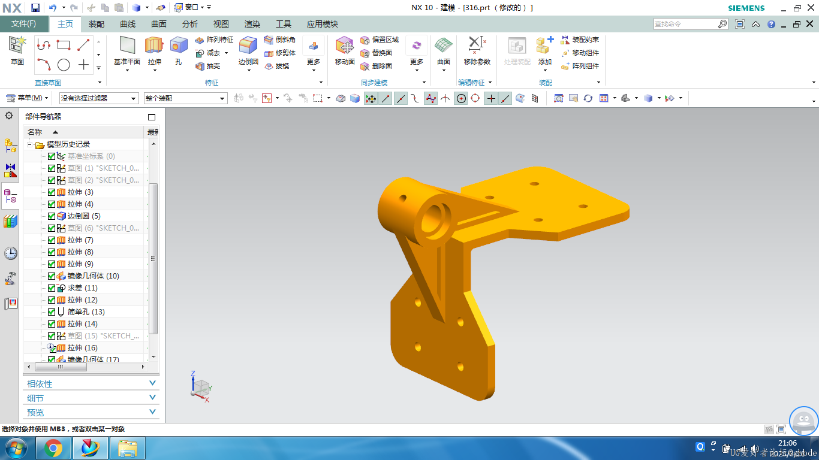Select the 草图 sketch tool

pyautogui.click(x=17, y=50)
